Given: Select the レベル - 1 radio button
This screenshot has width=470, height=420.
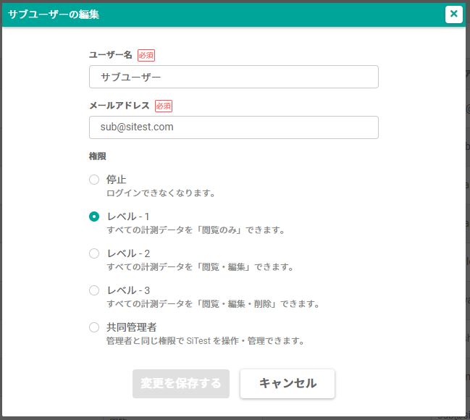Looking at the screenshot, I should coord(94,217).
